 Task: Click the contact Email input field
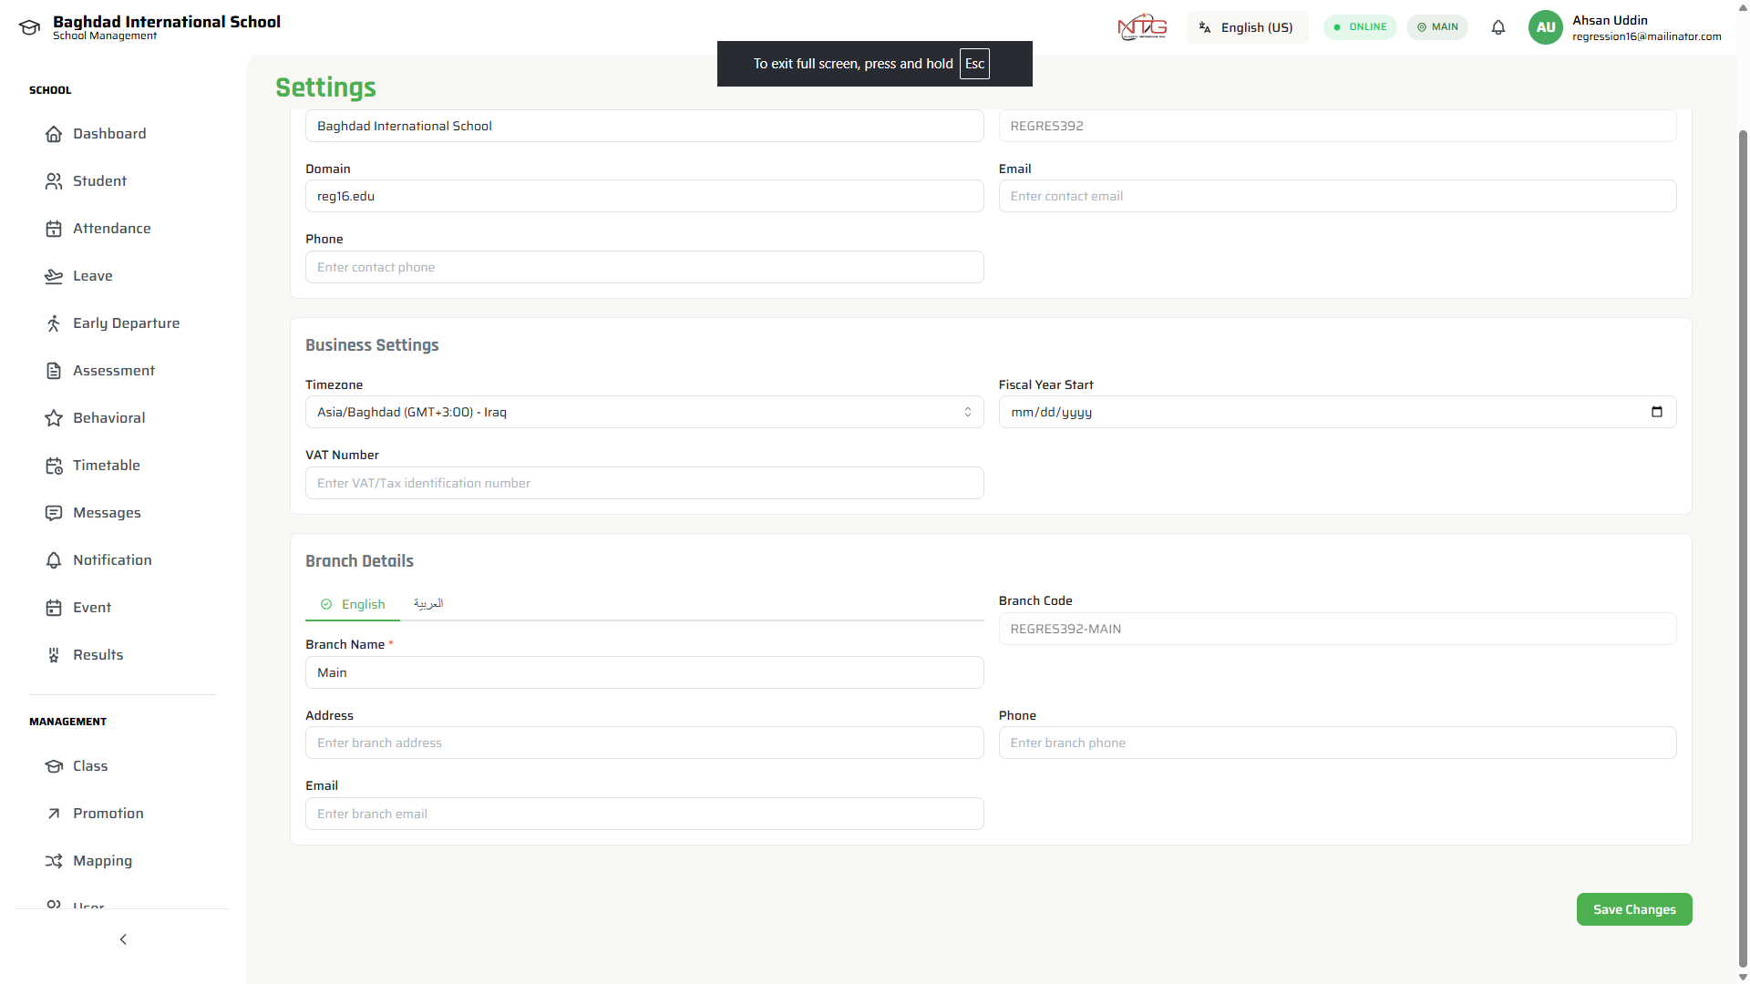point(1337,196)
